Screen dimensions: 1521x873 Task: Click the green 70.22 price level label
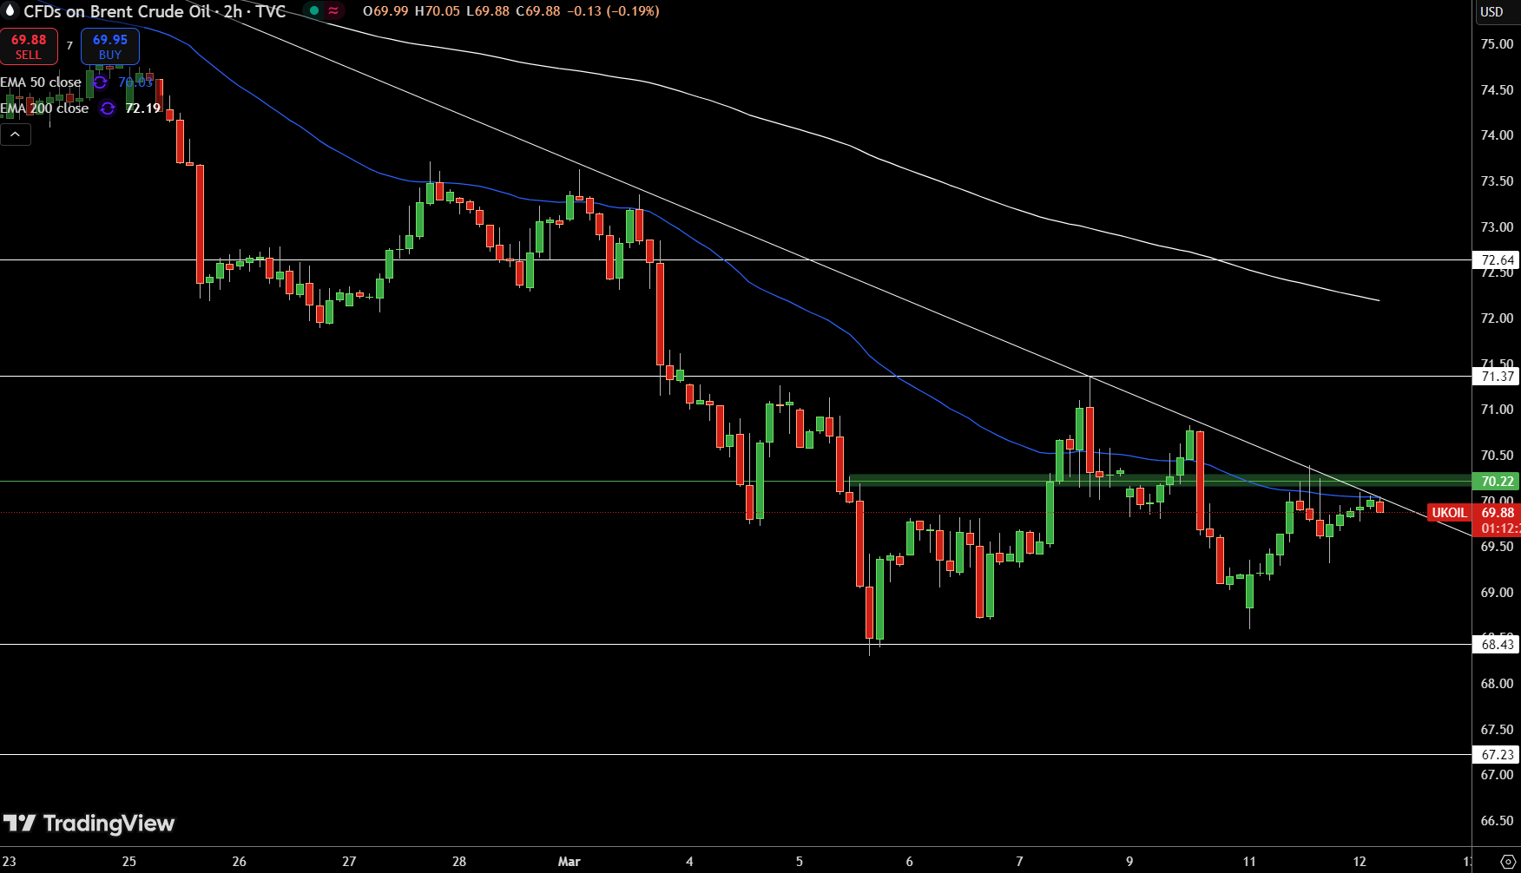(x=1497, y=482)
